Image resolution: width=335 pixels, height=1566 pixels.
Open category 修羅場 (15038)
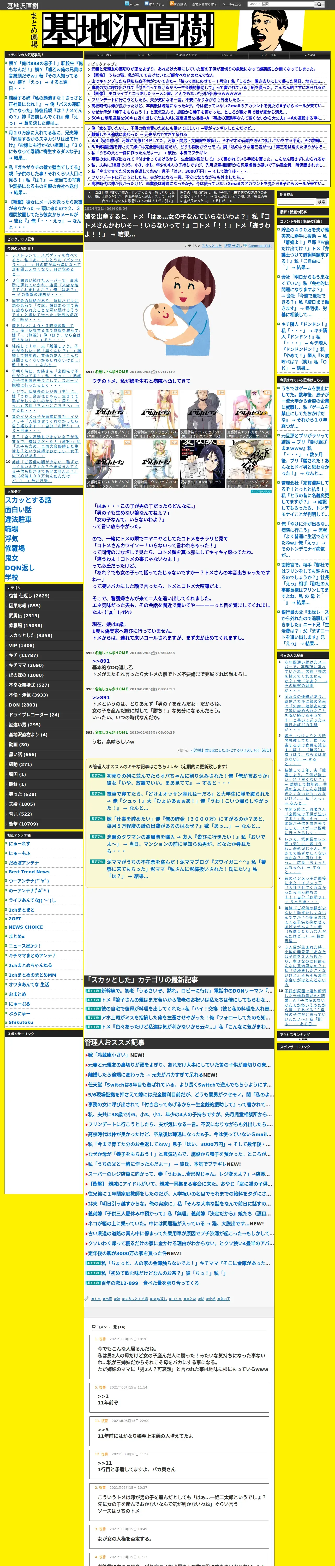[26, 626]
